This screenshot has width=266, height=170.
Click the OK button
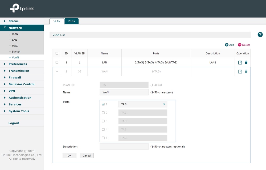click(69, 156)
